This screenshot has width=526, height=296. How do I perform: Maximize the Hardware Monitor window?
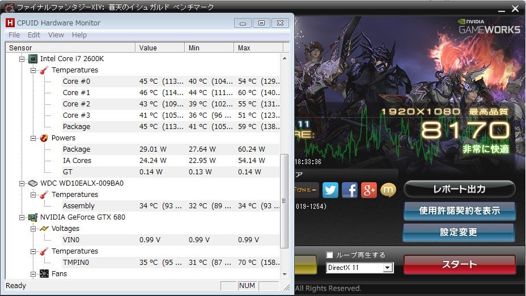[262, 23]
